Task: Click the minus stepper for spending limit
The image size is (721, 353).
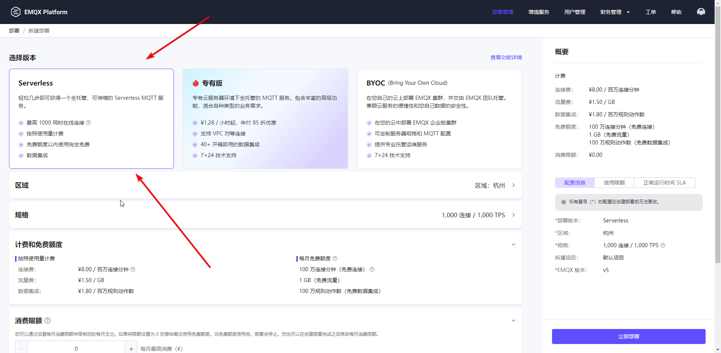Action: click(21, 348)
